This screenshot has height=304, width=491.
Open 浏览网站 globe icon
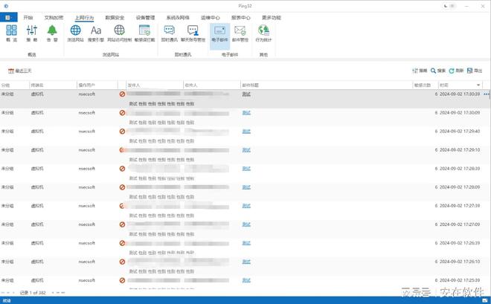click(x=75, y=32)
